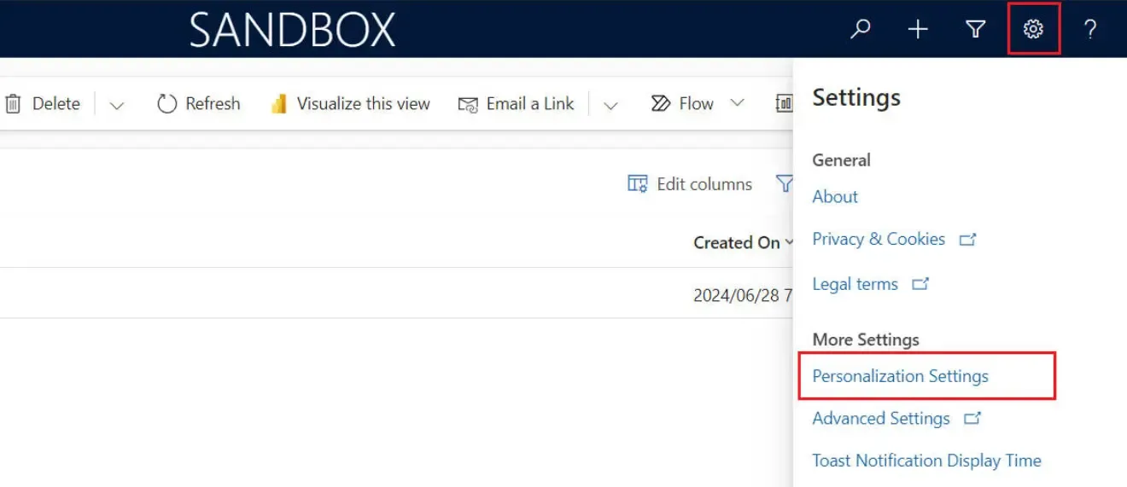Click the Delete trash can icon
1127x487 pixels.
coord(13,104)
